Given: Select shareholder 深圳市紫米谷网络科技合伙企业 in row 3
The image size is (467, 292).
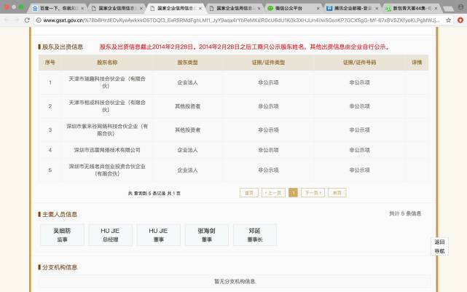Looking at the screenshot, I should click(107, 130).
